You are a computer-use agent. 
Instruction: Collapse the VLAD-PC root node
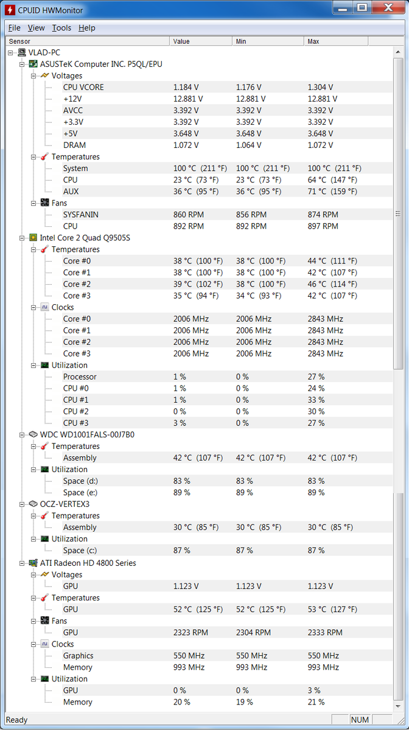click(11, 53)
